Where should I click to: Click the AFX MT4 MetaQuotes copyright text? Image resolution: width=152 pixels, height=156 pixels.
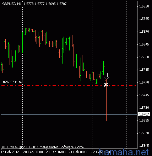coord(43,147)
